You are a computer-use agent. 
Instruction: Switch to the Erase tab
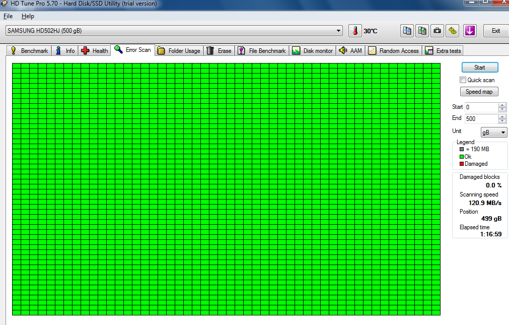click(x=219, y=51)
